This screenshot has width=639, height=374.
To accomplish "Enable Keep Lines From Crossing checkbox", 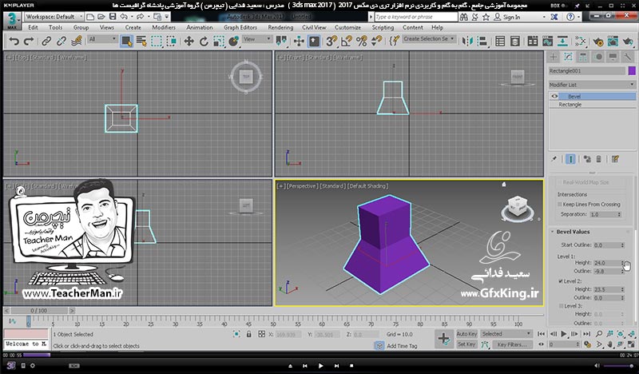I will 560,205.
